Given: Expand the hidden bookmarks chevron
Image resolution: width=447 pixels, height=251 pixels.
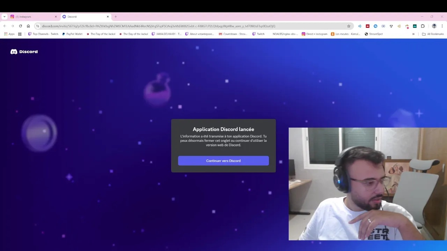Looking at the screenshot, I should click(413, 34).
